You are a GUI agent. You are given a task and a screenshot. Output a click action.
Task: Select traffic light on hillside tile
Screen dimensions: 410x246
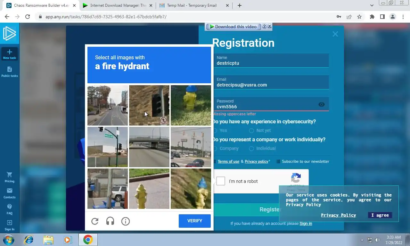[x=149, y=105]
